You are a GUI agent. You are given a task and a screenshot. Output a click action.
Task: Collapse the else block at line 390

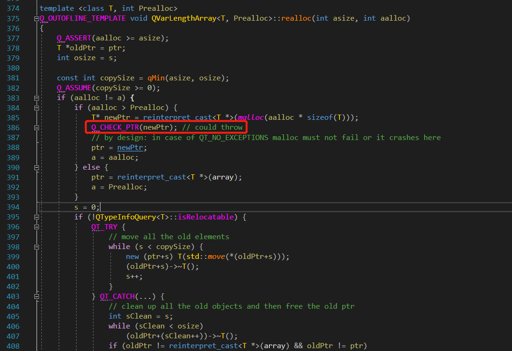click(x=36, y=167)
